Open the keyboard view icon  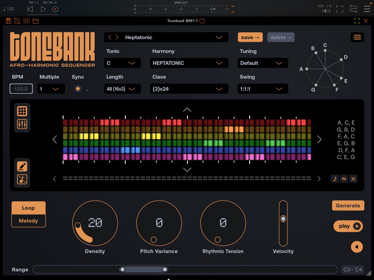click(9, 21)
